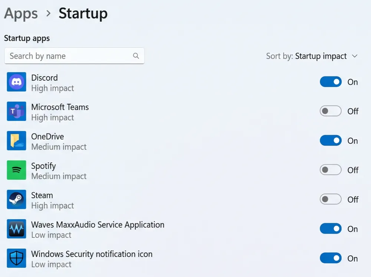Click Medium impact under OneDrive

tap(59, 147)
